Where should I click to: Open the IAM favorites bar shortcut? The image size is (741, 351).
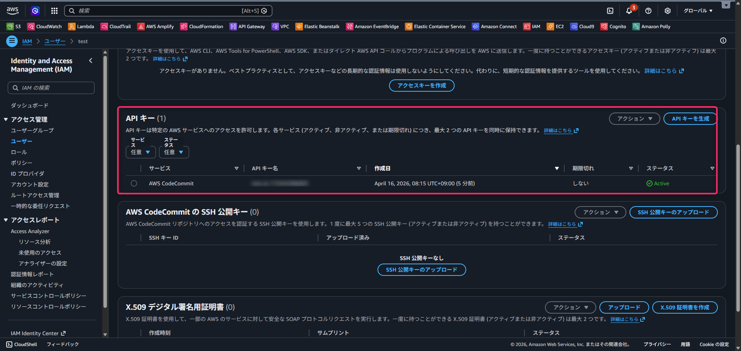click(532, 27)
